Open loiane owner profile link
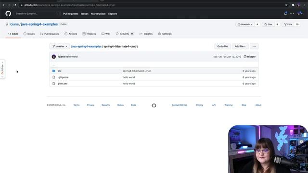The image size is (308, 173). tap(14, 25)
